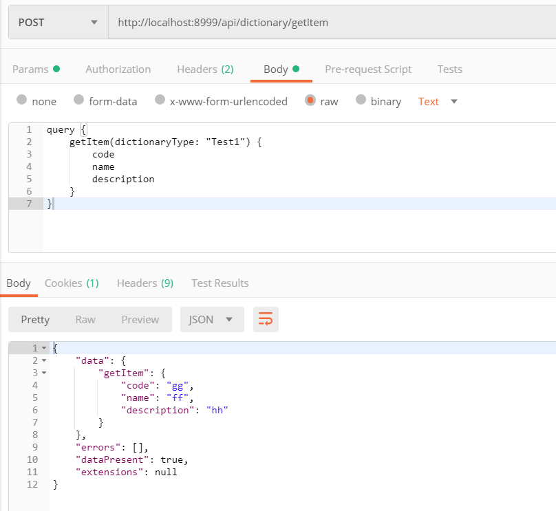Expand the JSON response format dropdown
The height and width of the screenshot is (511, 556).
211,320
